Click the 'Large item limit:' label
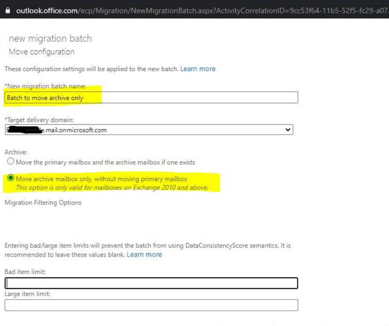This screenshot has width=389, height=326. click(27, 294)
